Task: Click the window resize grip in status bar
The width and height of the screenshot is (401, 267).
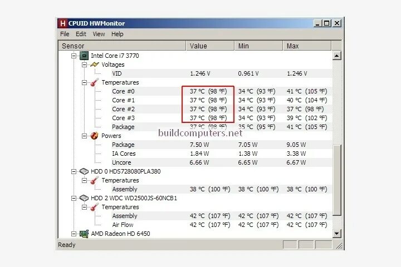Action: [x=339, y=246]
